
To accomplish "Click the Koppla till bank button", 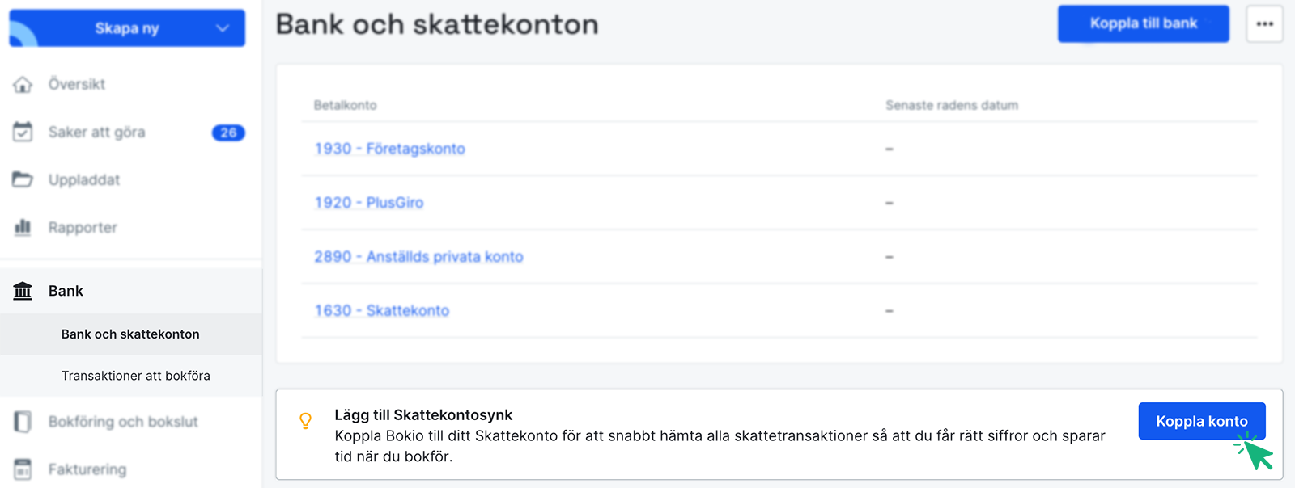I will point(1143,23).
